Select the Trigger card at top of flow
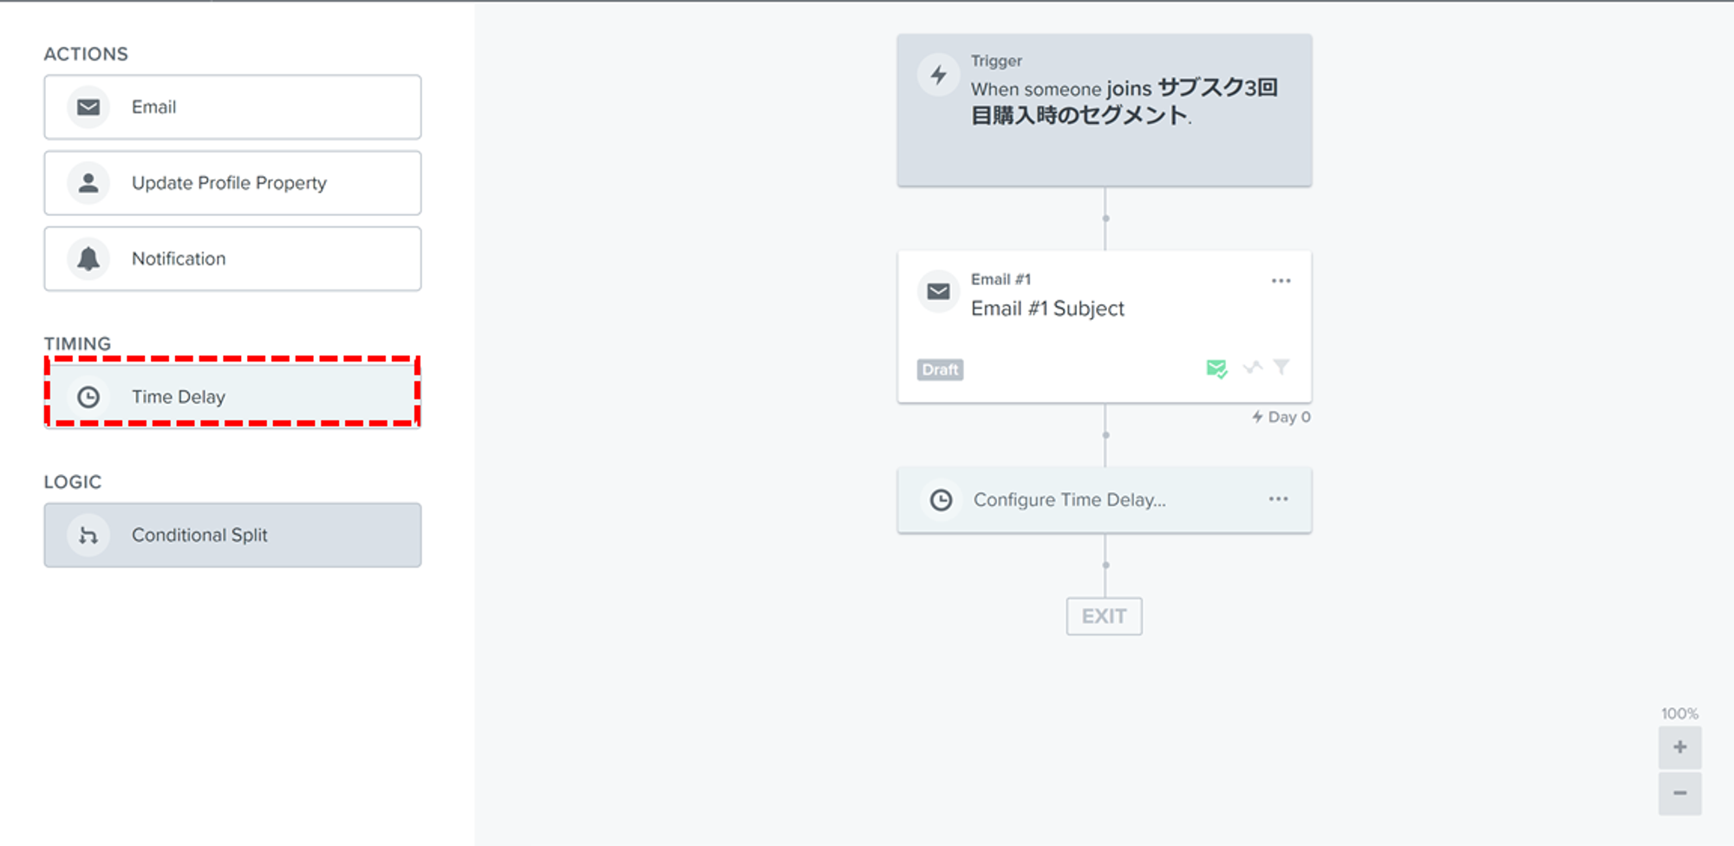 [x=1104, y=110]
